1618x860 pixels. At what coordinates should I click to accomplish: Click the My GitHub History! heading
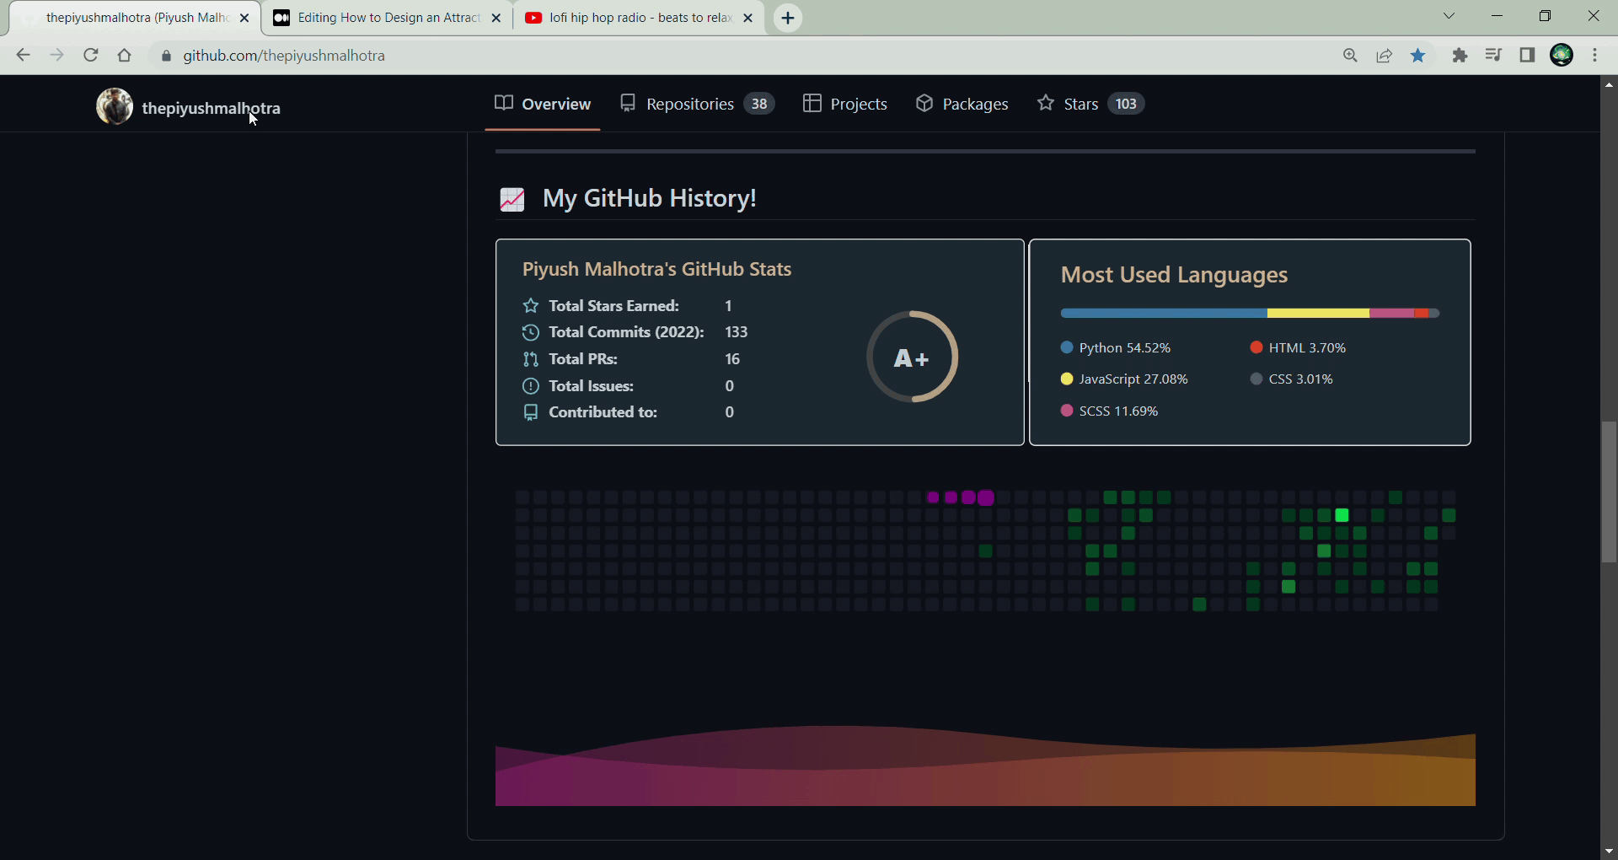[650, 198]
